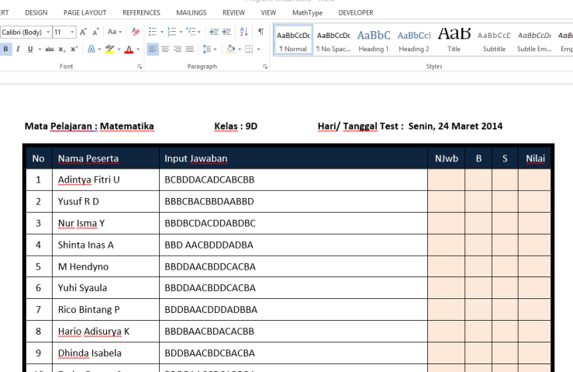This screenshot has height=372, width=573.
Task: Clear all formatting with the eraser icon
Action: pyautogui.click(x=136, y=32)
